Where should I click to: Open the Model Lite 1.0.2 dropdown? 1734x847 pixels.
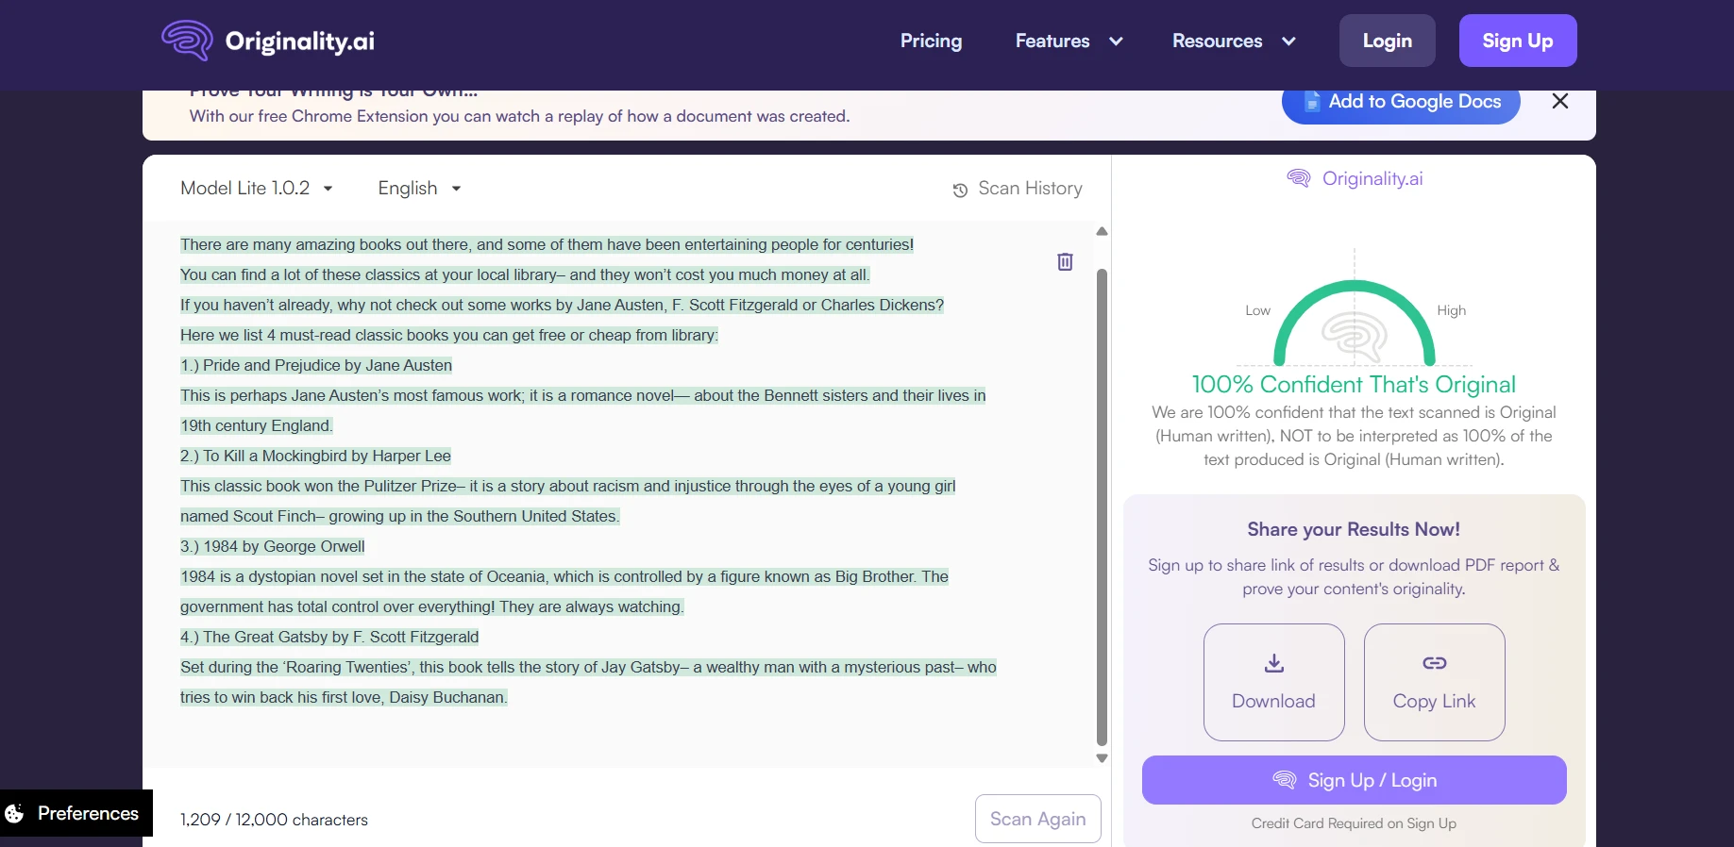pos(257,189)
